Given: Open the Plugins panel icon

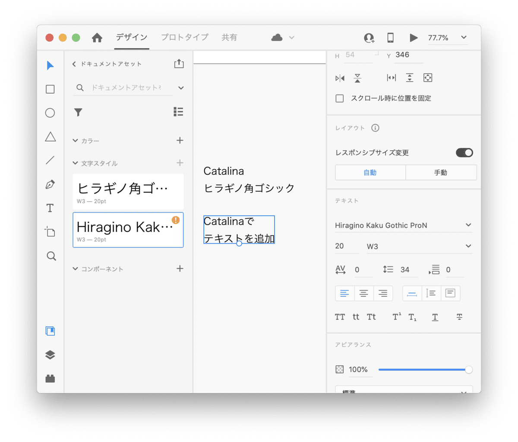Looking at the screenshot, I should pyautogui.click(x=50, y=379).
